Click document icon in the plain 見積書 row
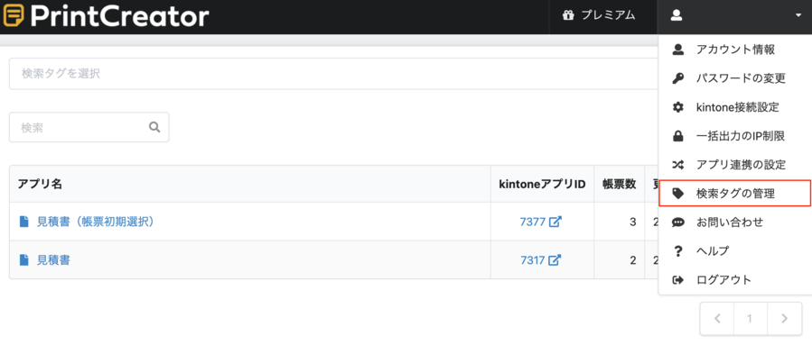This screenshot has width=812, height=345. click(x=23, y=259)
